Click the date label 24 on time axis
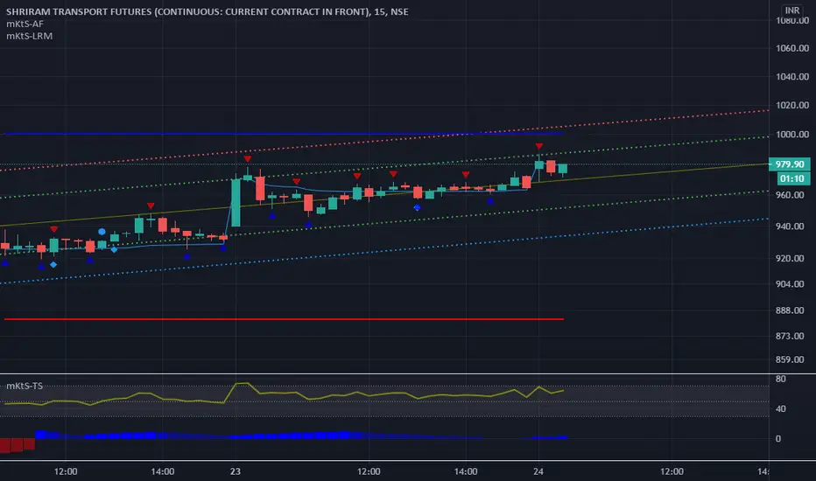Image resolution: width=816 pixels, height=481 pixels. point(538,471)
